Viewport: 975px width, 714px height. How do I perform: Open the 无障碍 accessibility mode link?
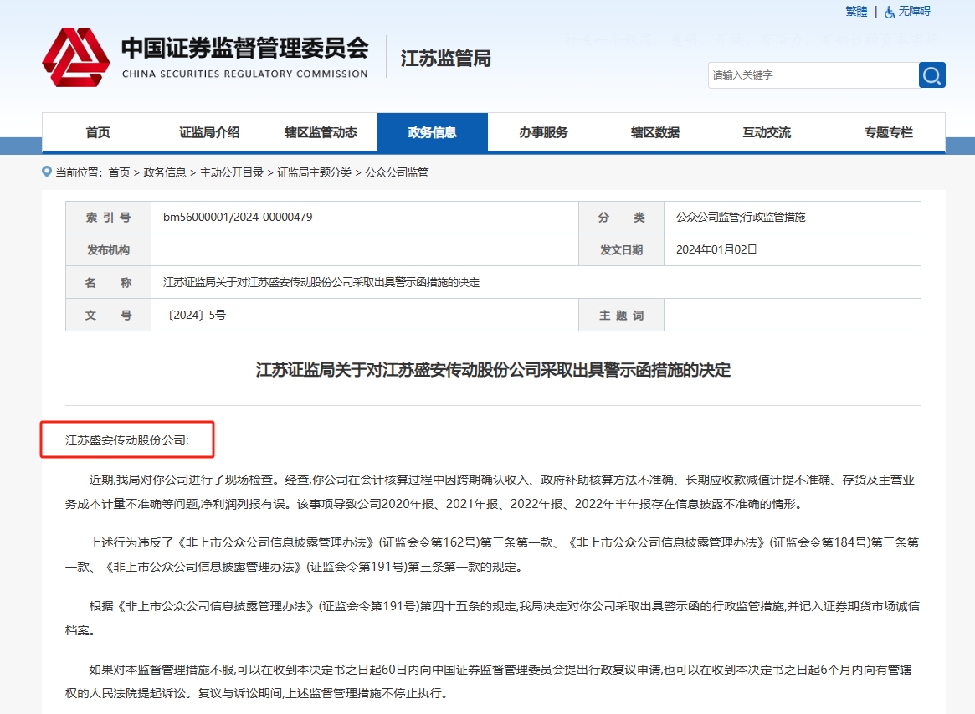[x=914, y=11]
